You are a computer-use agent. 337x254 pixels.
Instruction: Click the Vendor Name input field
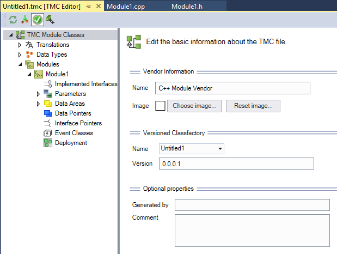click(x=232, y=88)
